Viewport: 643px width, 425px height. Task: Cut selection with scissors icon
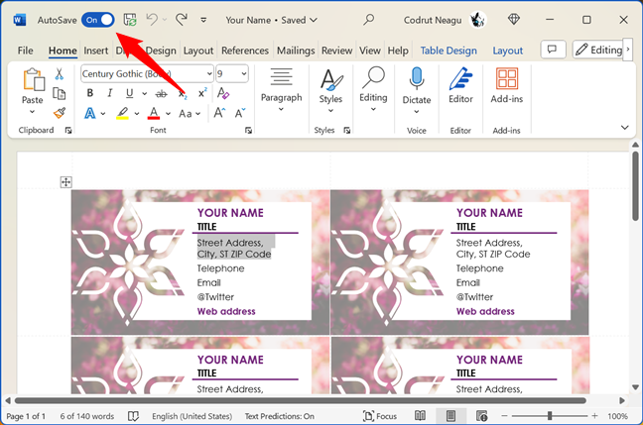pyautogui.click(x=60, y=74)
